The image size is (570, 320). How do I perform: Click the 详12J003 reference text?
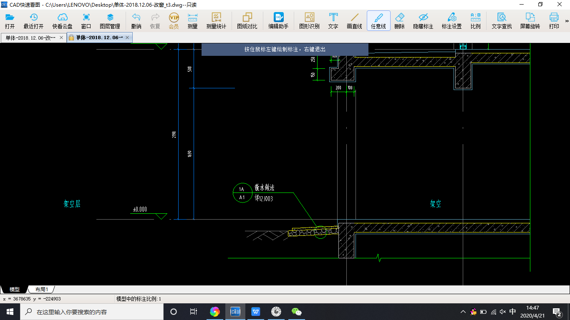pyautogui.click(x=264, y=199)
